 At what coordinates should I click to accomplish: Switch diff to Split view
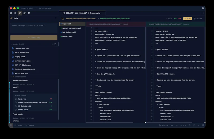[x=188, y=18]
